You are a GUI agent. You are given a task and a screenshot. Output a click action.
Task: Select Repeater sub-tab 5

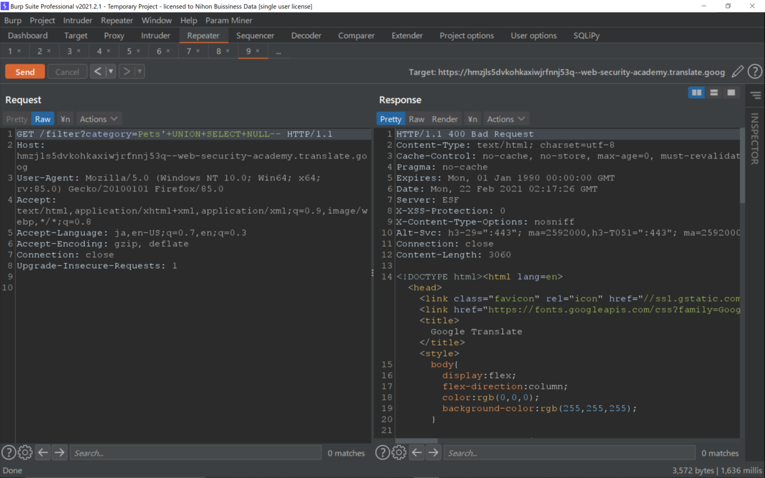click(129, 51)
